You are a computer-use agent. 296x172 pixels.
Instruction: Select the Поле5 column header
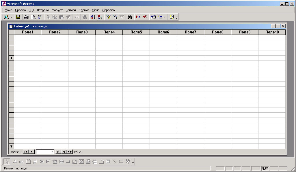pyautogui.click(x=136, y=32)
